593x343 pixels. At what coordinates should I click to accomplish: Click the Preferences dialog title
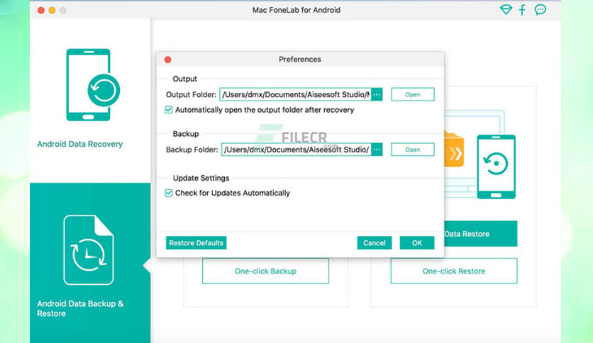pos(300,60)
